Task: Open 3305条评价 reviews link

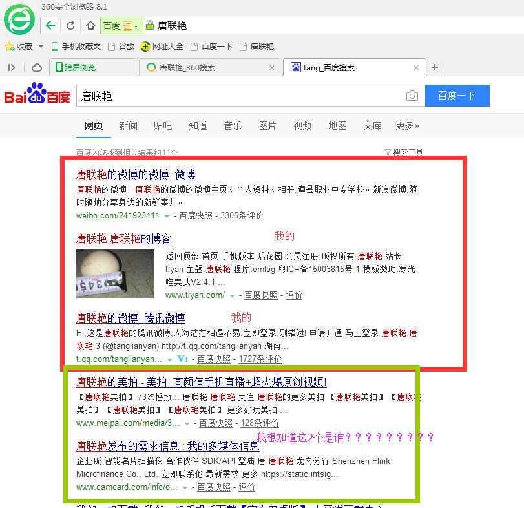Action: coord(242,216)
